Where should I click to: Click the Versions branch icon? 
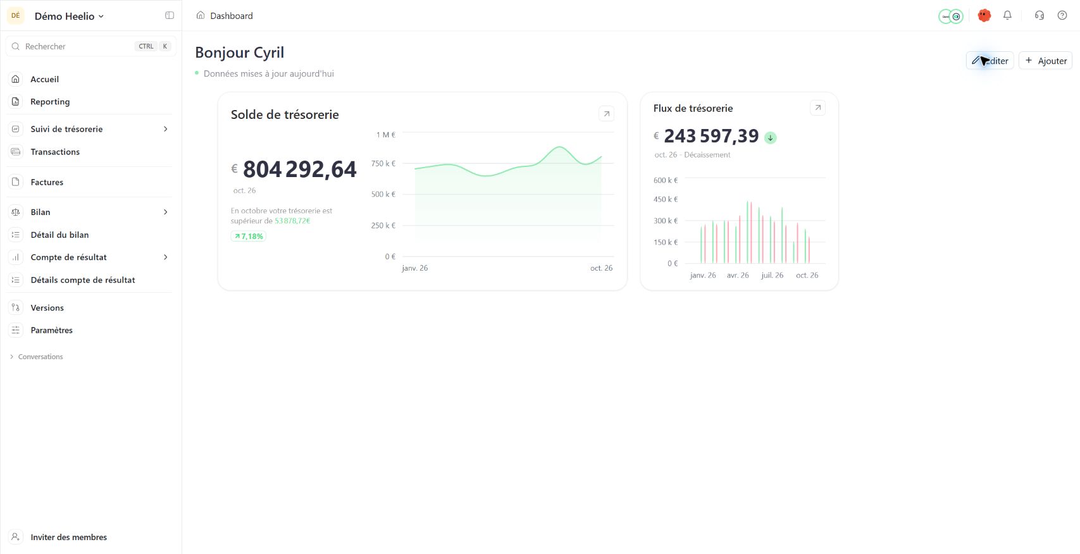(16, 307)
